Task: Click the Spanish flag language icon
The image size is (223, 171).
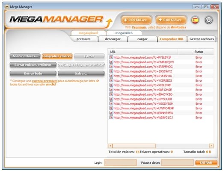Action: (195, 21)
